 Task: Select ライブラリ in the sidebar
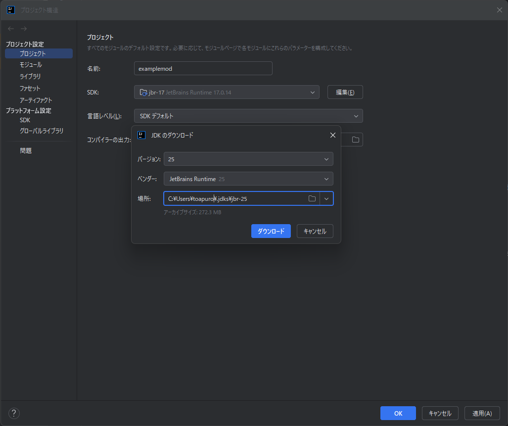[30, 77]
